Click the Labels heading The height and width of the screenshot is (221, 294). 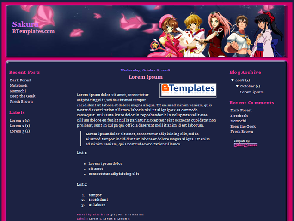pyautogui.click(x=17, y=112)
